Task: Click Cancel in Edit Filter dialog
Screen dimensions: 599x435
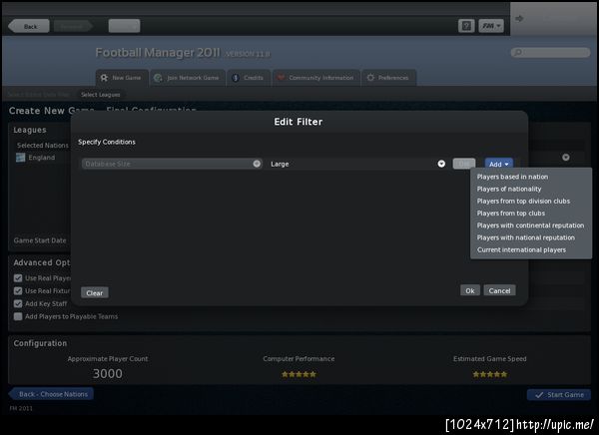Action: coord(499,290)
